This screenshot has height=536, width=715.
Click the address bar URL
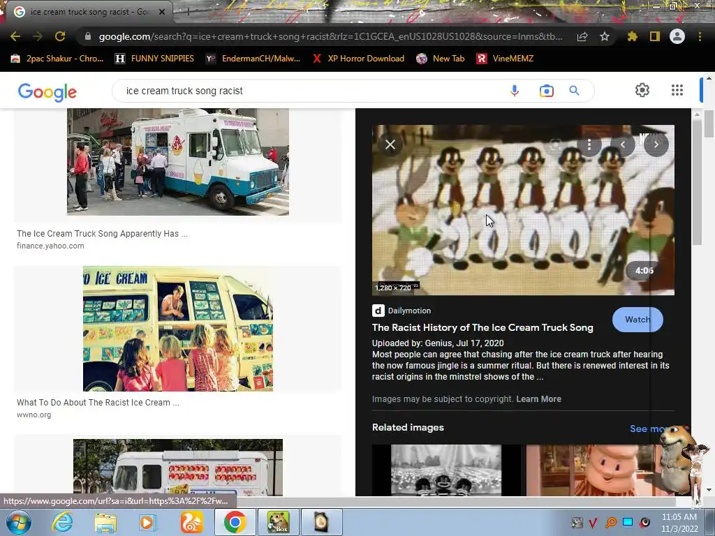(330, 36)
